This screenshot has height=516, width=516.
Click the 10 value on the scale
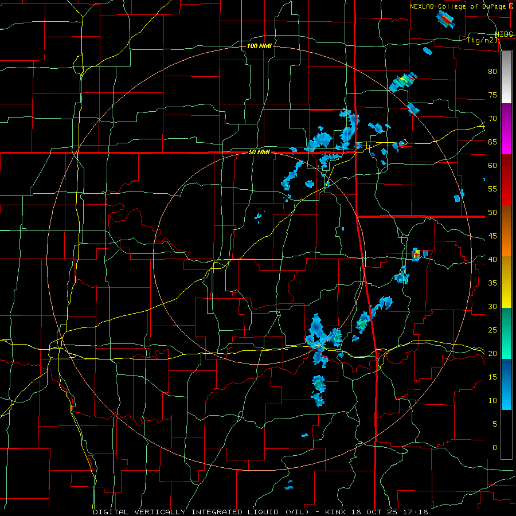[492, 401]
